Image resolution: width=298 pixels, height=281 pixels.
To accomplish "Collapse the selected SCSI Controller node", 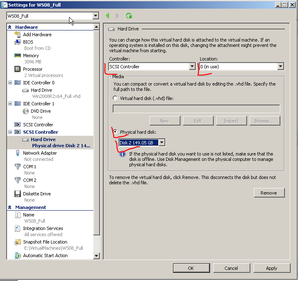I will 10,132.
